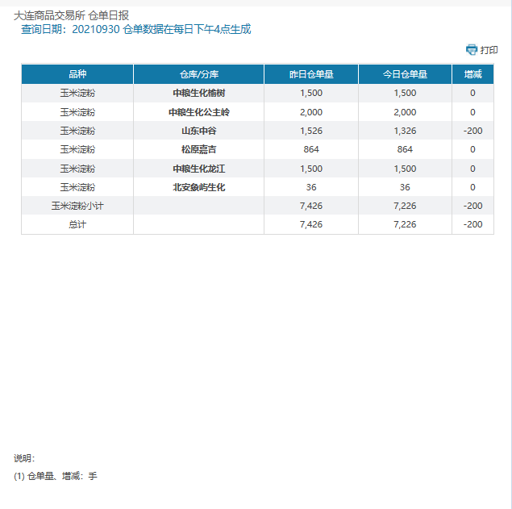This screenshot has height=509, width=512.
Task: Select warehouse 山东中谷
Action: tap(198, 131)
